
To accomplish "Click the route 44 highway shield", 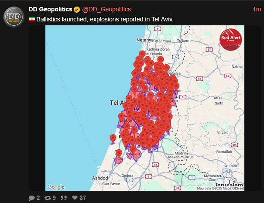I will [x=155, y=165].
